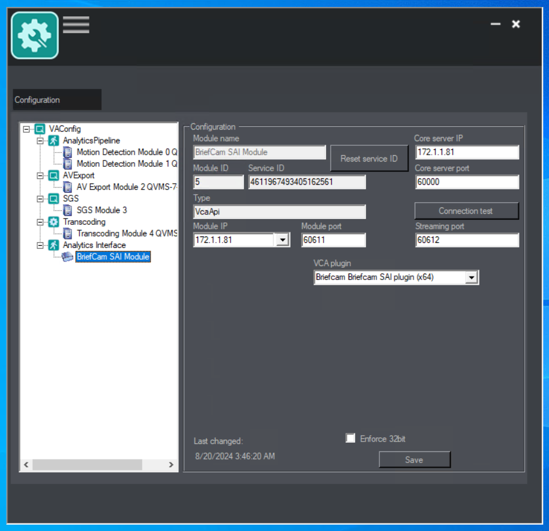The width and height of the screenshot is (549, 531).
Task: Click the Transcoding gear icon in tree
Action: click(x=53, y=222)
